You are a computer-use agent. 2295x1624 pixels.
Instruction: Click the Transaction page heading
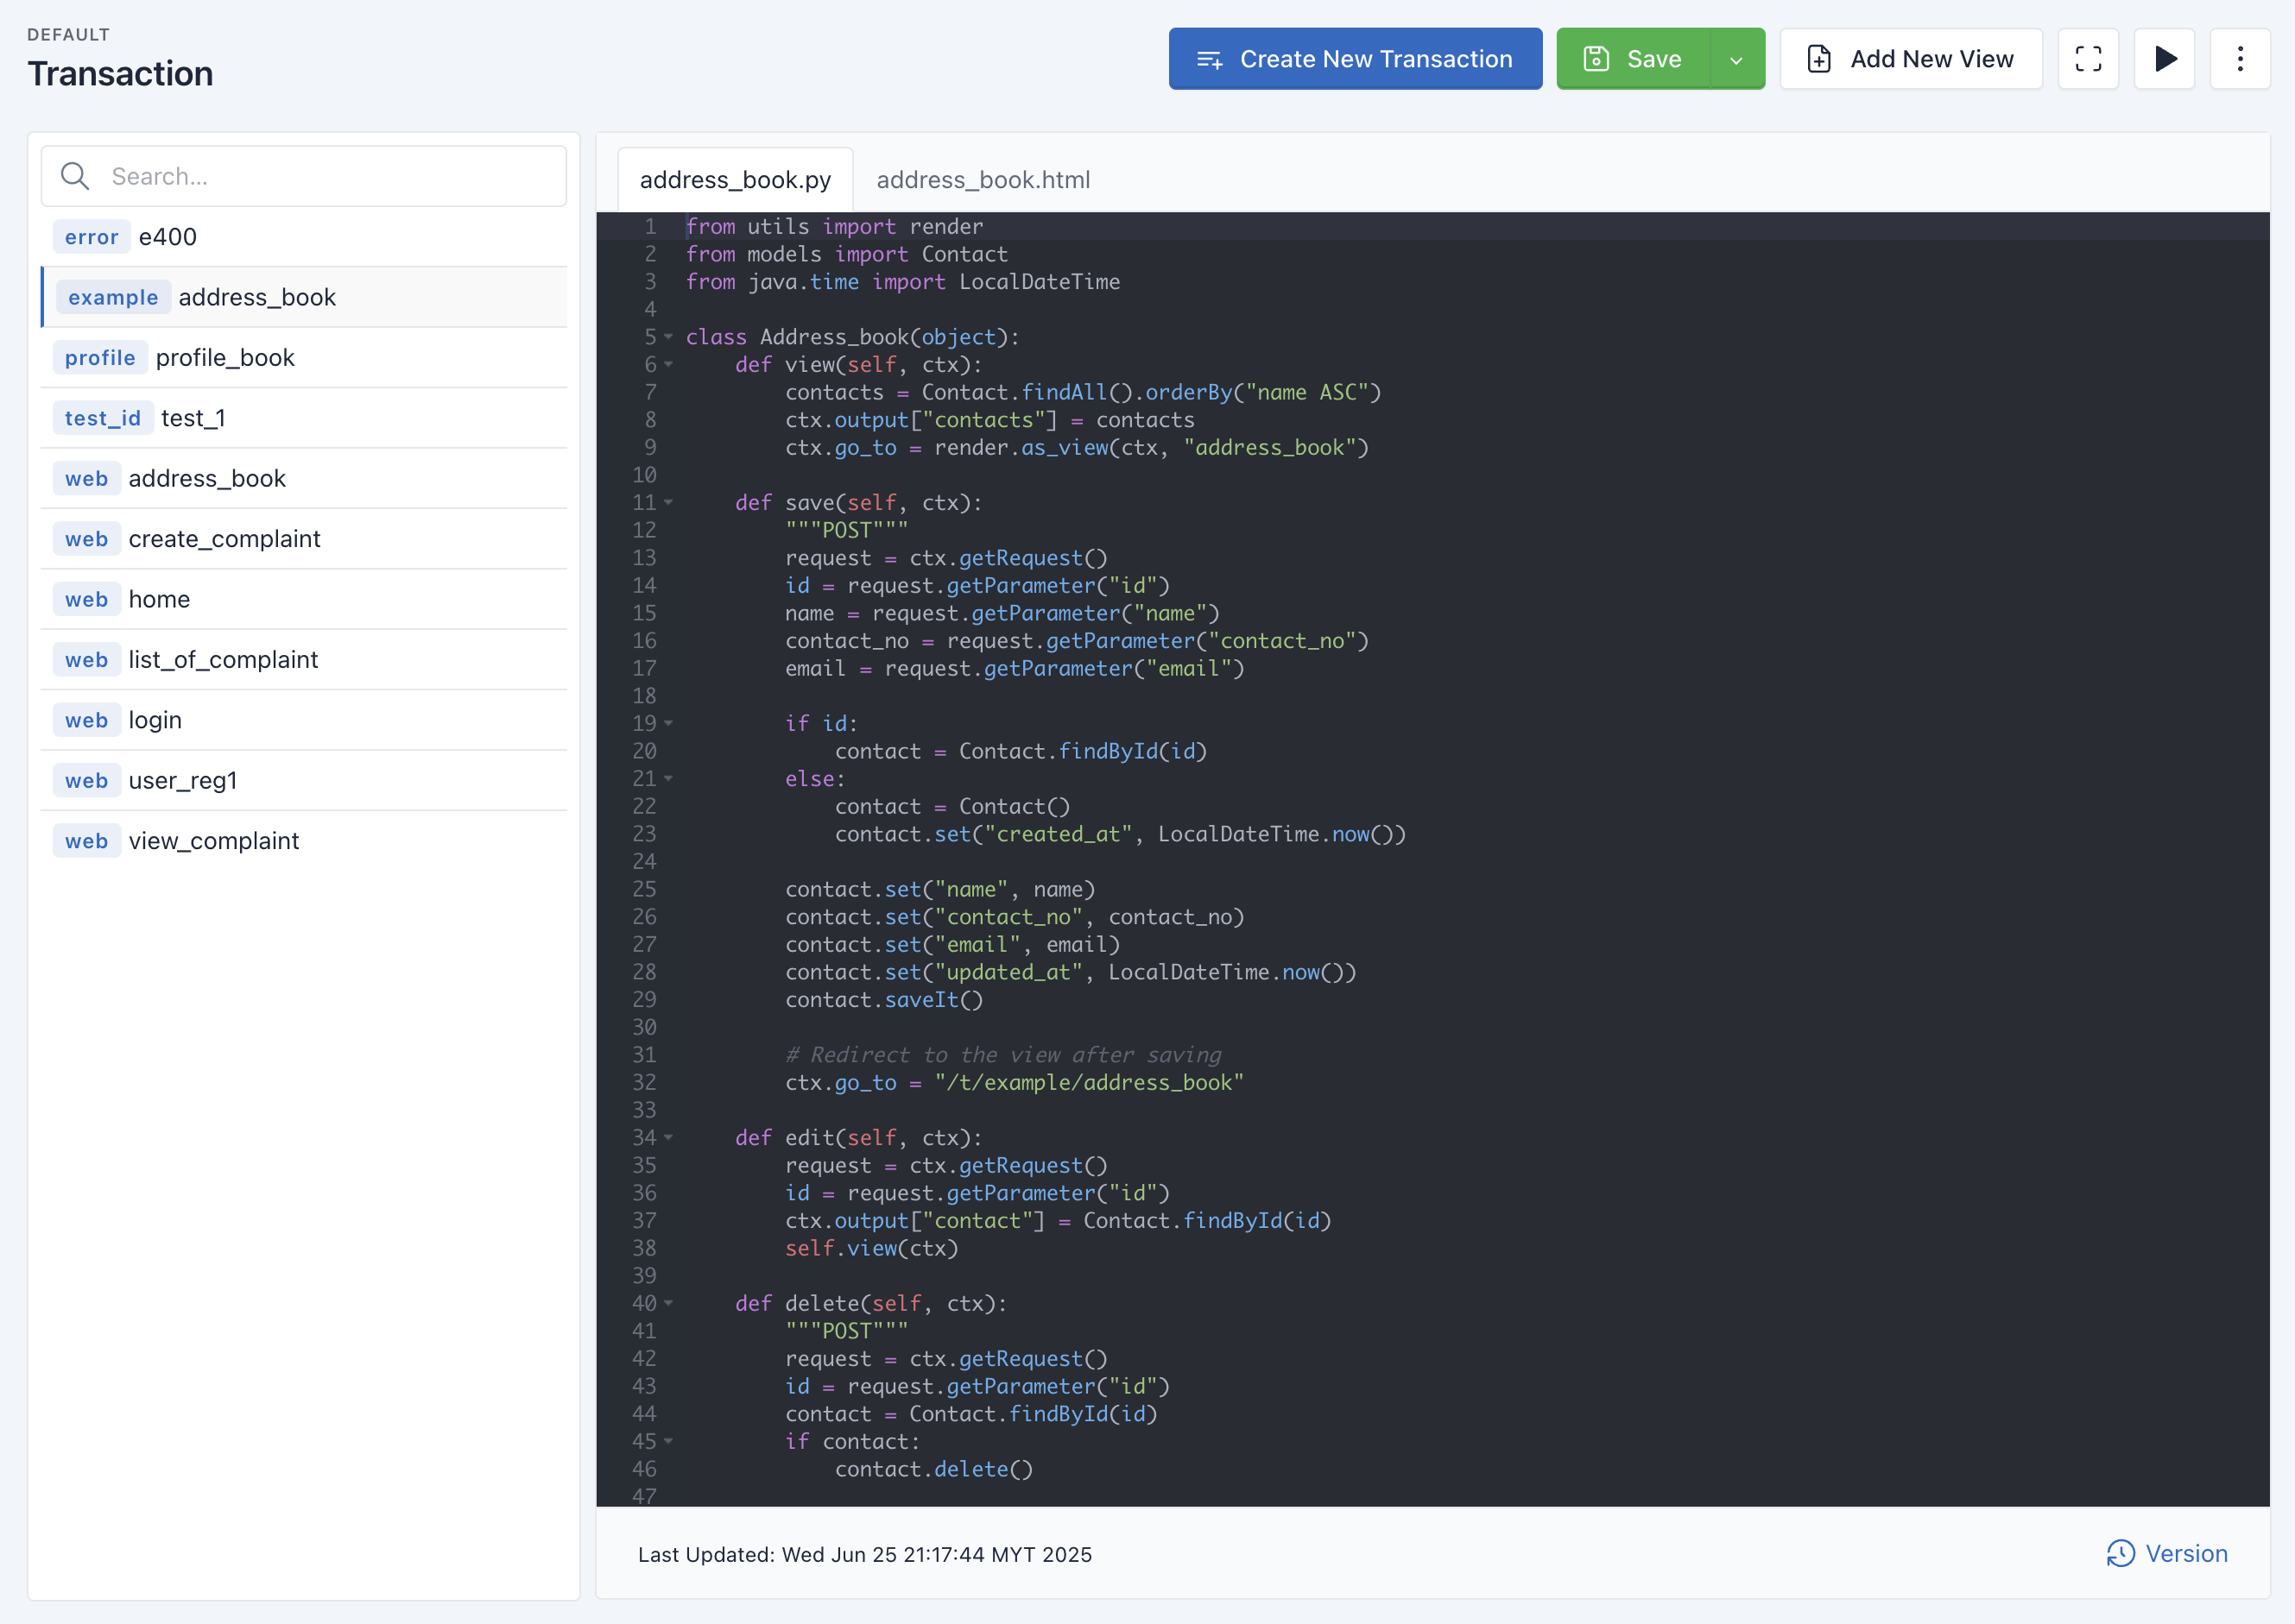tap(120, 74)
